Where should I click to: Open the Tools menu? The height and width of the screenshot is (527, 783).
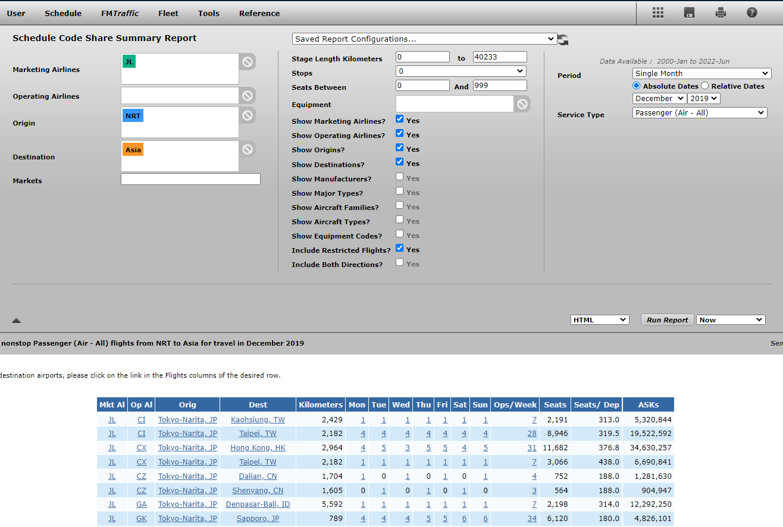click(x=209, y=13)
